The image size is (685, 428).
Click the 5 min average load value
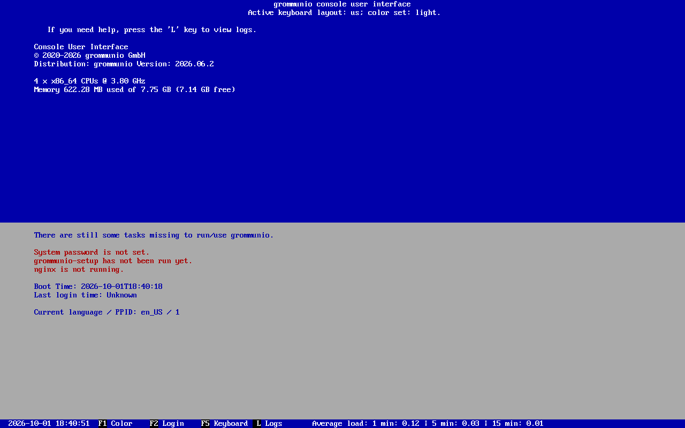point(471,424)
